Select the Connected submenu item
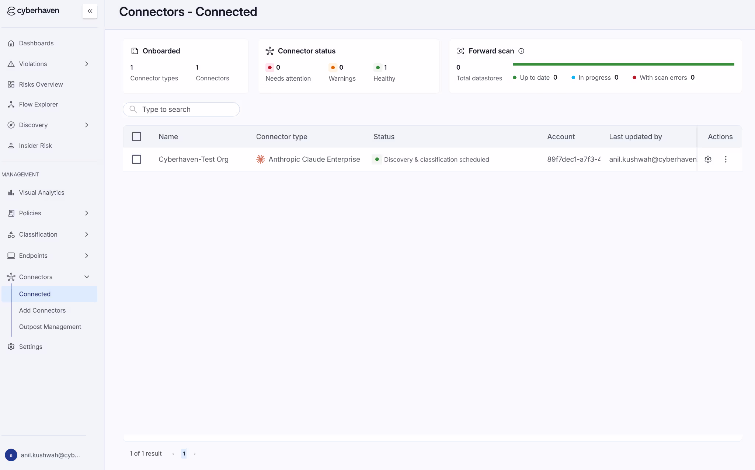The image size is (755, 470). point(49,294)
